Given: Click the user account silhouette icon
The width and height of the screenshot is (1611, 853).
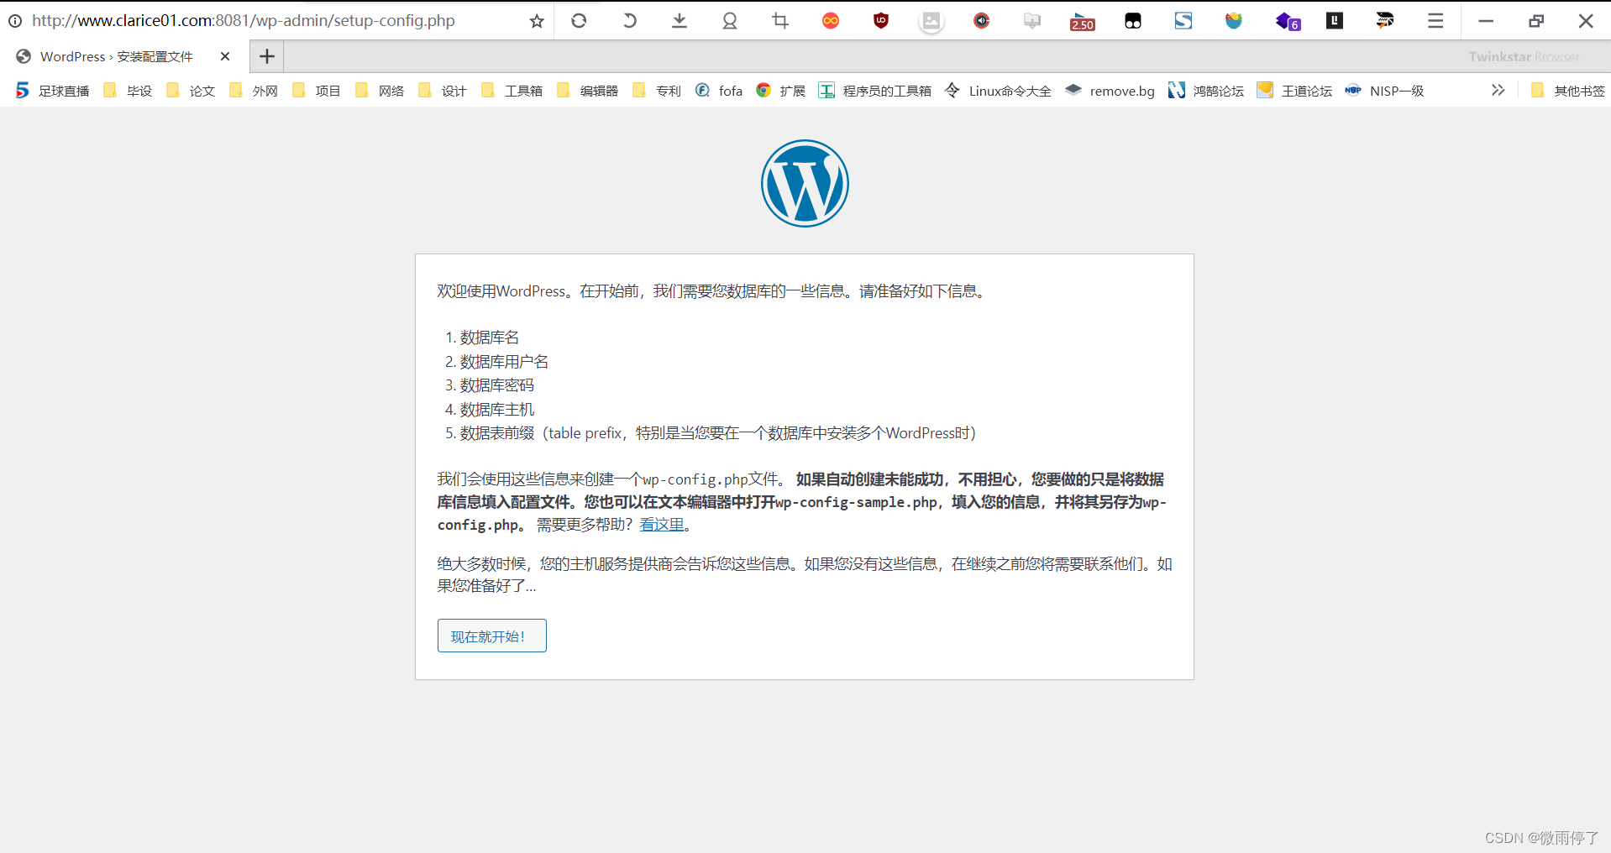Looking at the screenshot, I should pyautogui.click(x=730, y=21).
